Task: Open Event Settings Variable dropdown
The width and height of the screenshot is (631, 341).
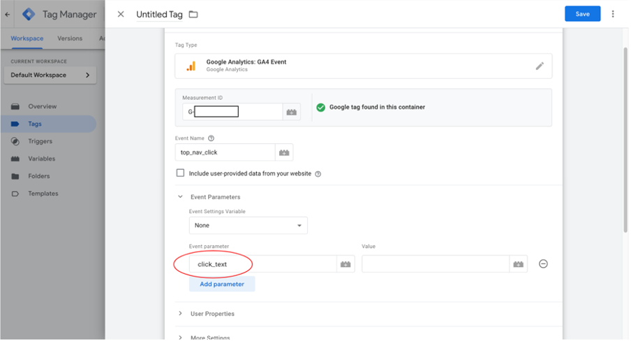Action: click(248, 226)
